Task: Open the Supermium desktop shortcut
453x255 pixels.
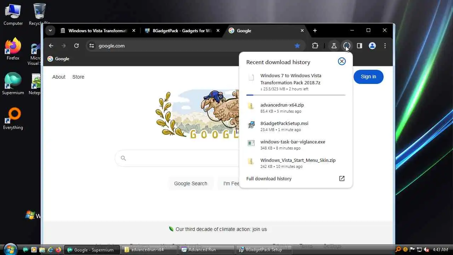Action: click(x=13, y=84)
